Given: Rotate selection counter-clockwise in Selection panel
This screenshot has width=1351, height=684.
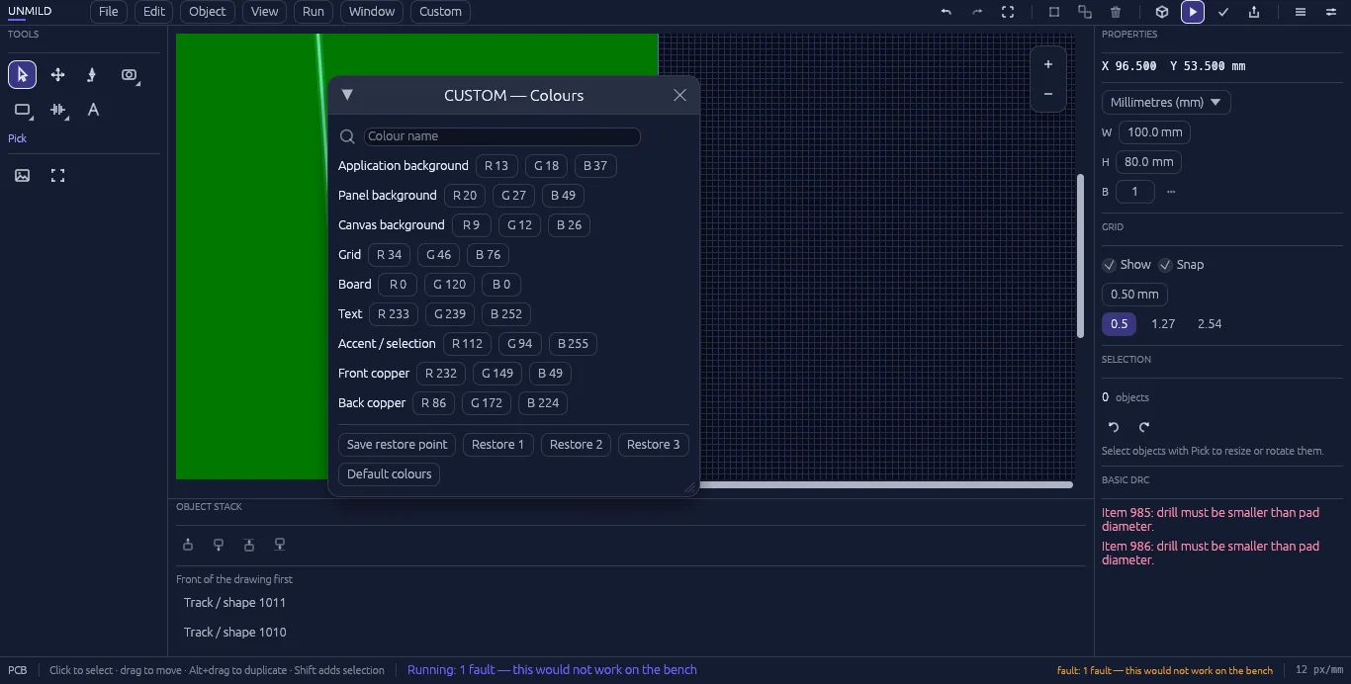Looking at the screenshot, I should [x=1114, y=427].
